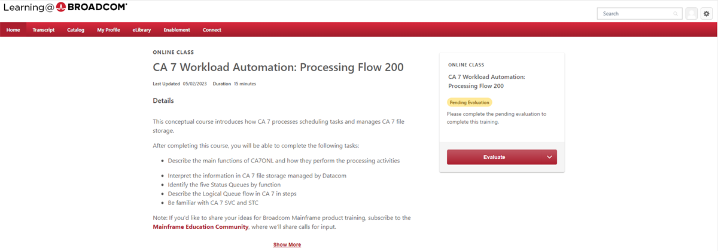Select My Profile in navigation bar
The image size is (718, 251).
[x=108, y=30]
